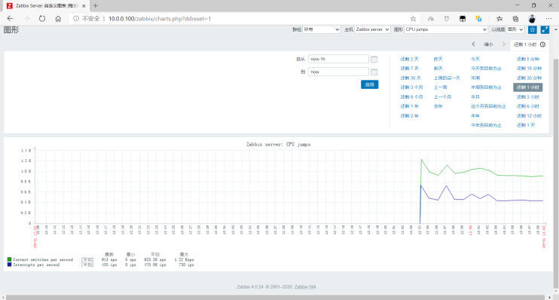Viewport: 559px width, 300px height.
Task: Open calendar picker for the 'to' field
Action: tap(374, 72)
